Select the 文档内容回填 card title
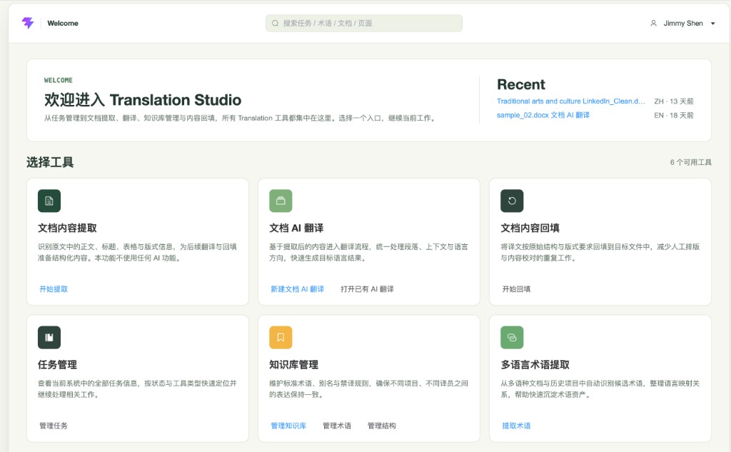This screenshot has width=731, height=452. click(530, 228)
